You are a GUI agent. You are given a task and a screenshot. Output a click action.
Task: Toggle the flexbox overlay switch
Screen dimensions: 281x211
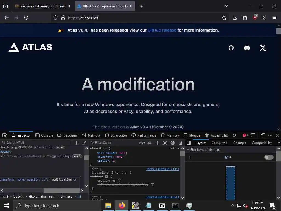click(x=269, y=157)
